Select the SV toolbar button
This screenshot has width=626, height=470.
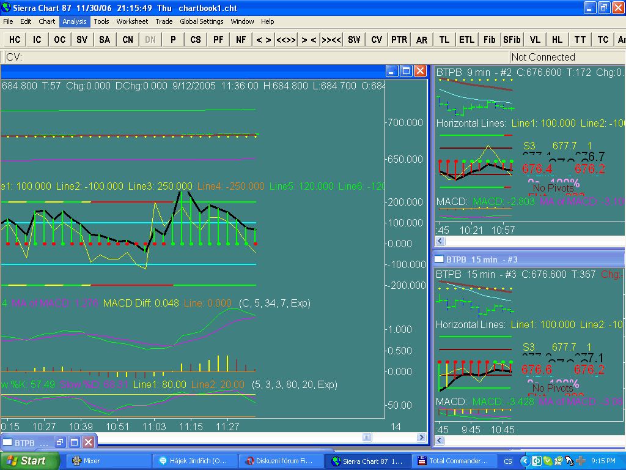82,39
